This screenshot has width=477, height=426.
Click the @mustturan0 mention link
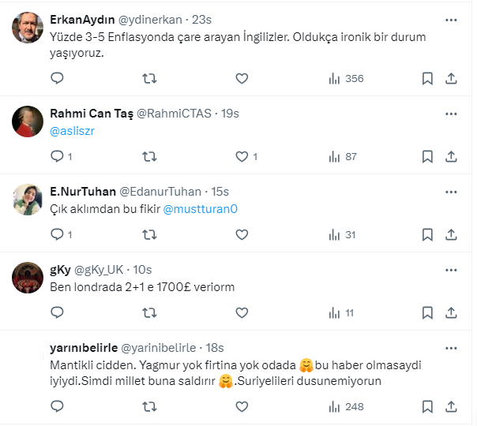(200, 209)
